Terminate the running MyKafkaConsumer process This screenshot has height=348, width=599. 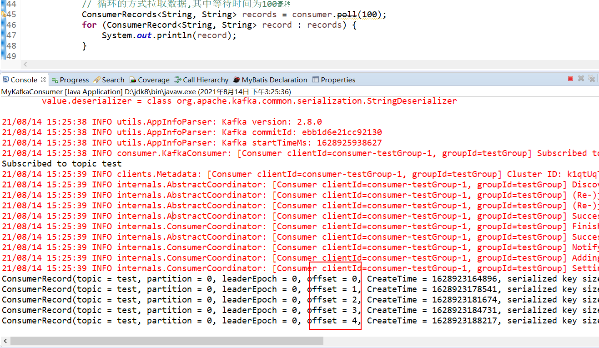[570, 78]
